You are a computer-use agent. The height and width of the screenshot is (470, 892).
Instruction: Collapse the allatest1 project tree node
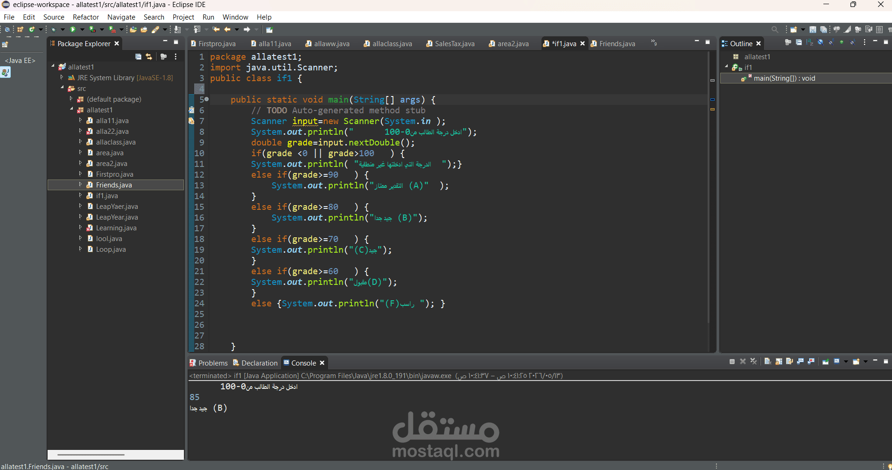tap(53, 66)
